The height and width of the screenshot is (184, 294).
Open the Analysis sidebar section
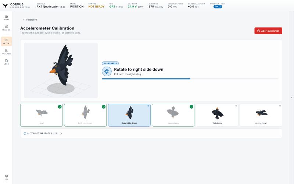click(x=6, y=52)
